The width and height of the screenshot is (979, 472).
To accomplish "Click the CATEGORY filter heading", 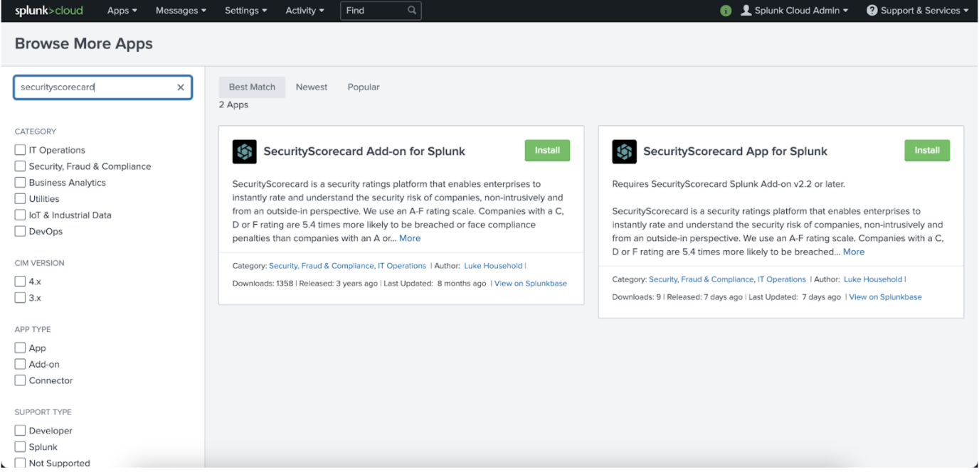I will coord(36,132).
